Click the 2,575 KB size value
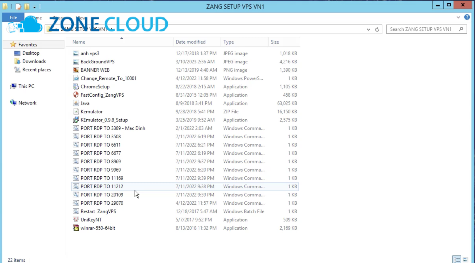 coord(288,120)
